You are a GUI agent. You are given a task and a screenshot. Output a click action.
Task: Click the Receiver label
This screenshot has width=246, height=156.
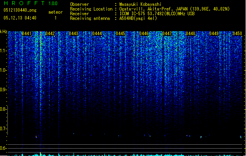(x=79, y=14)
